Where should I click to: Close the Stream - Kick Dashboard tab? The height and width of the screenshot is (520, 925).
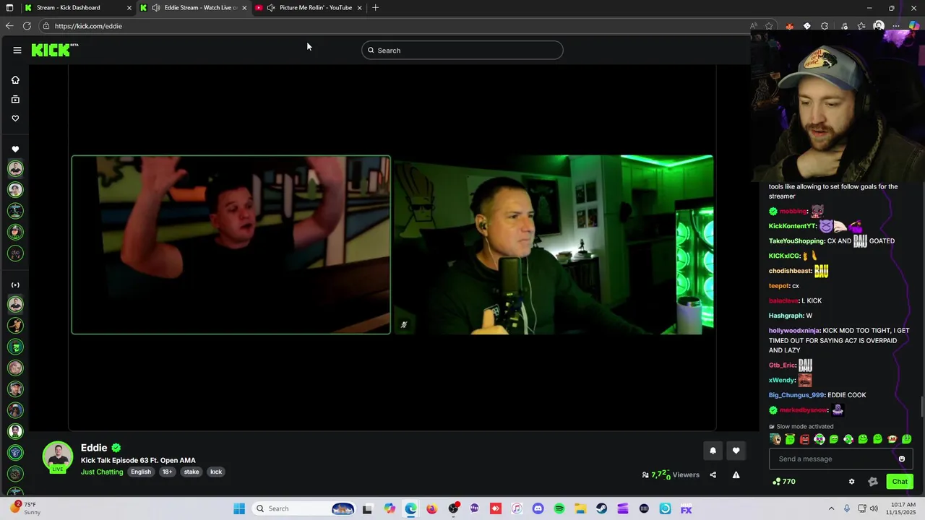click(x=129, y=8)
